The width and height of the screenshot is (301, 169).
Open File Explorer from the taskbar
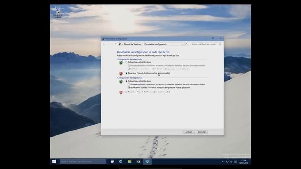tap(130, 161)
